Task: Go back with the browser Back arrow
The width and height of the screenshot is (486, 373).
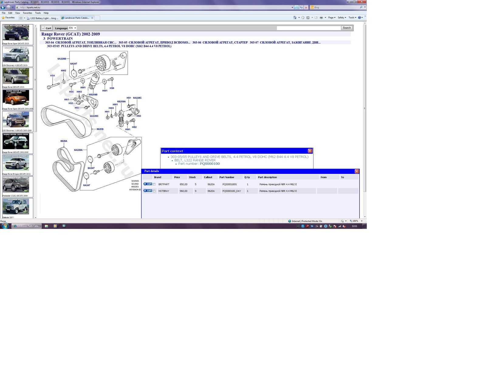Action: pos(3,7)
